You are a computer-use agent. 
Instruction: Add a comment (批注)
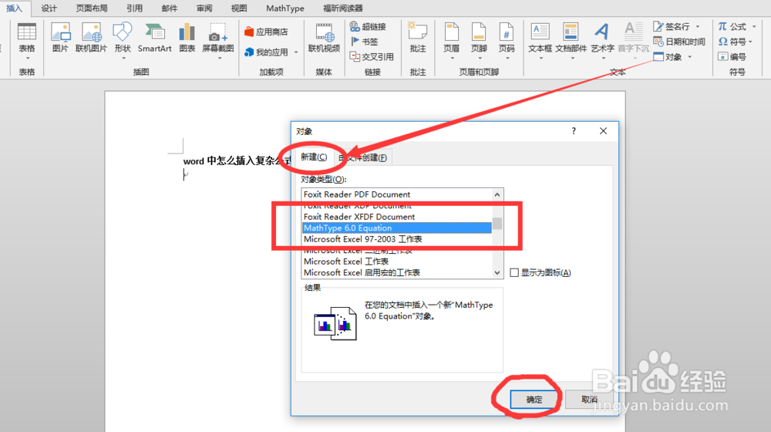coord(417,38)
